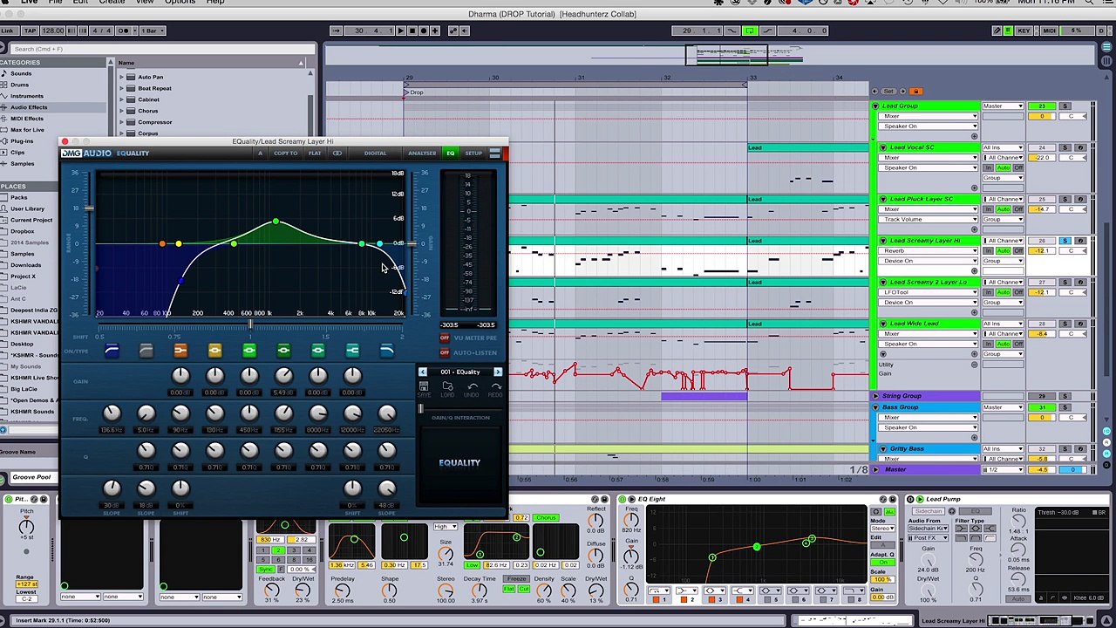The height and width of the screenshot is (628, 1116).
Task: Solo the Lead Vocal SC track
Action: coord(1065,148)
